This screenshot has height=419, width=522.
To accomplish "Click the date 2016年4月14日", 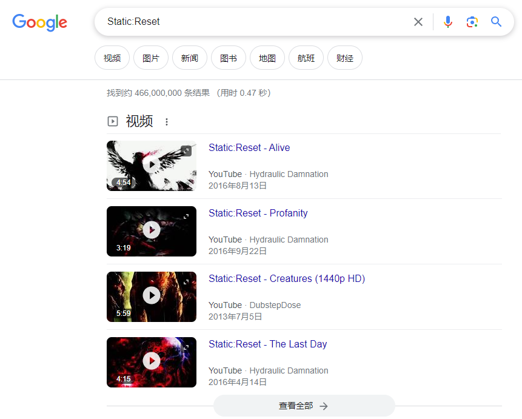I will [x=238, y=382].
